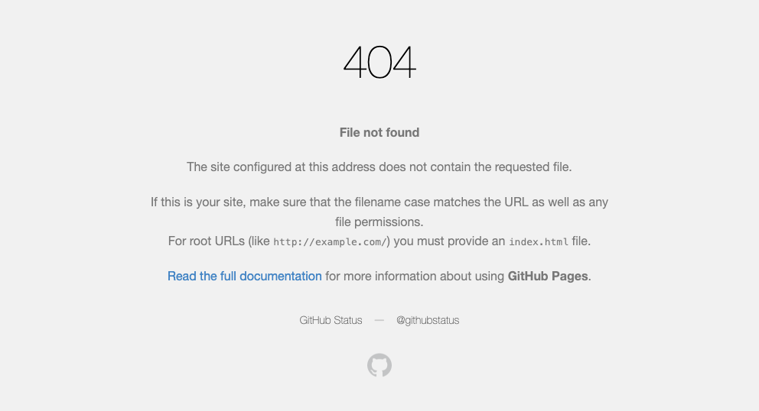Viewport: 759px width, 411px height.
Task: Click the bold GitHub Pages text
Action: tap(548, 276)
